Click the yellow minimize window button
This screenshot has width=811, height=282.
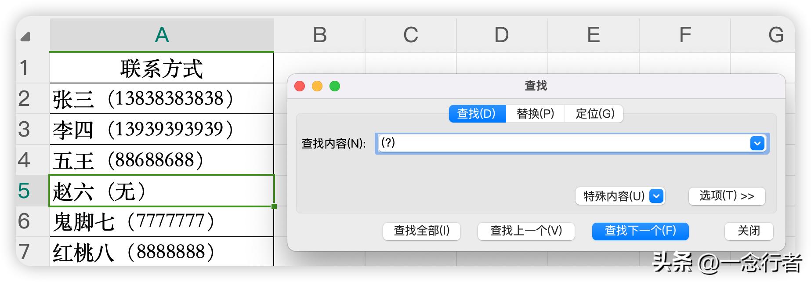[317, 86]
